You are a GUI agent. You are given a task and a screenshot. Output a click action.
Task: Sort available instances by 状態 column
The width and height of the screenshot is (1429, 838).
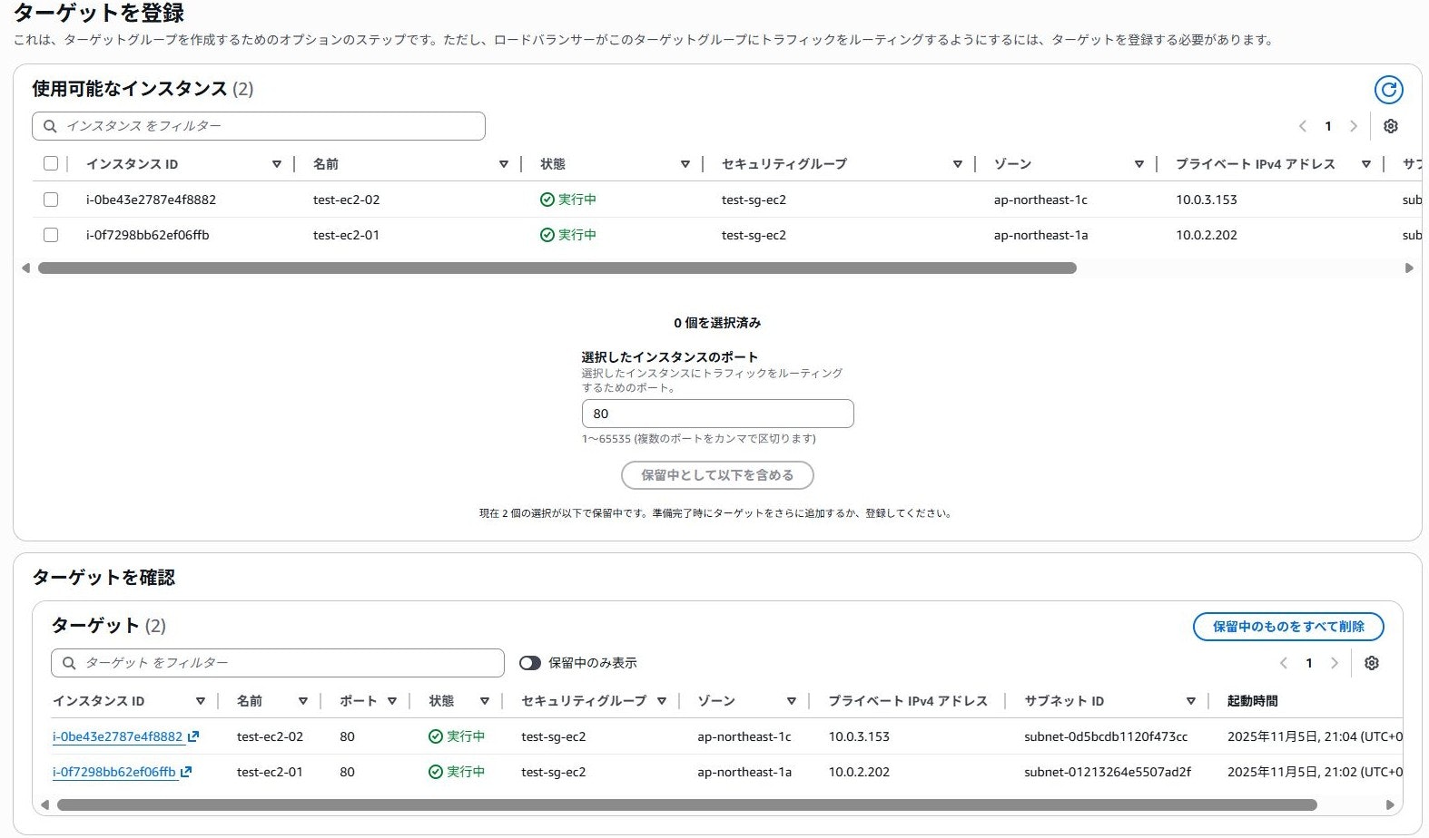(685, 164)
